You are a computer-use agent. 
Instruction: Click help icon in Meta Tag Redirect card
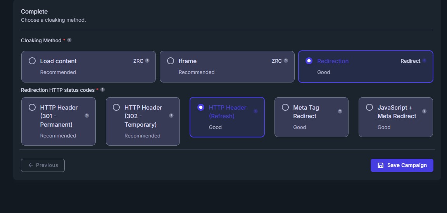tap(340, 112)
